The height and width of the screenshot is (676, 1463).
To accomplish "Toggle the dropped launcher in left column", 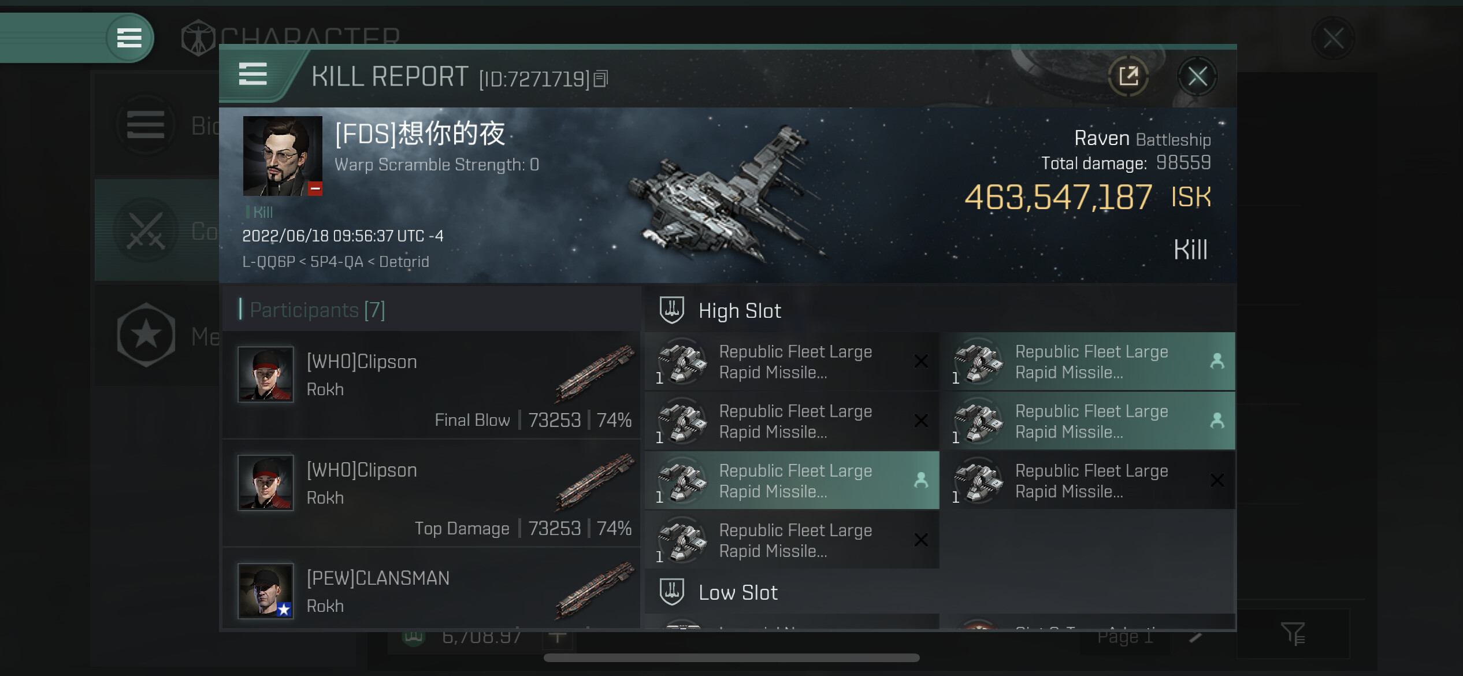I will coord(792,481).
